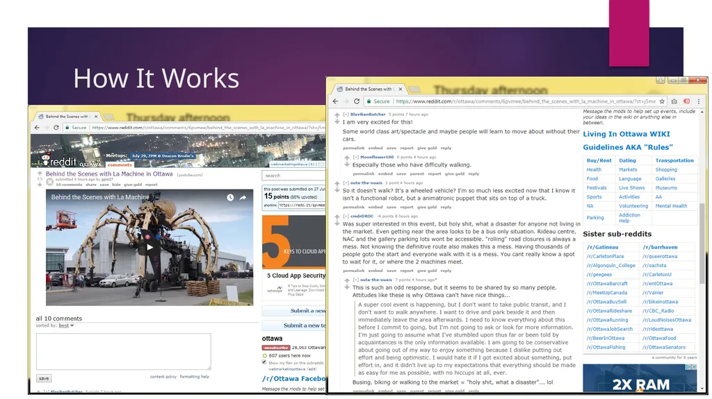This screenshot has height=399, width=712.
Task: Click 'formatting help' link
Action: click(x=195, y=377)
